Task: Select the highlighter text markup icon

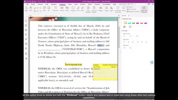Action: (35, 8)
